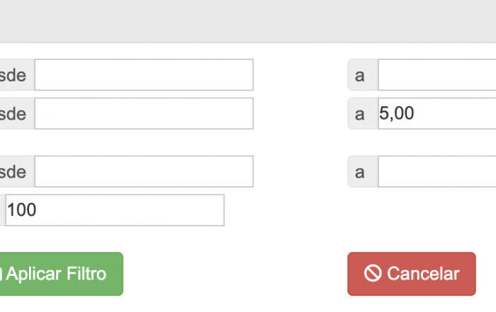The width and height of the screenshot is (496, 312).
Task: Click blank area between Aplicar Filtro and Cancelar
Action: [235, 274]
